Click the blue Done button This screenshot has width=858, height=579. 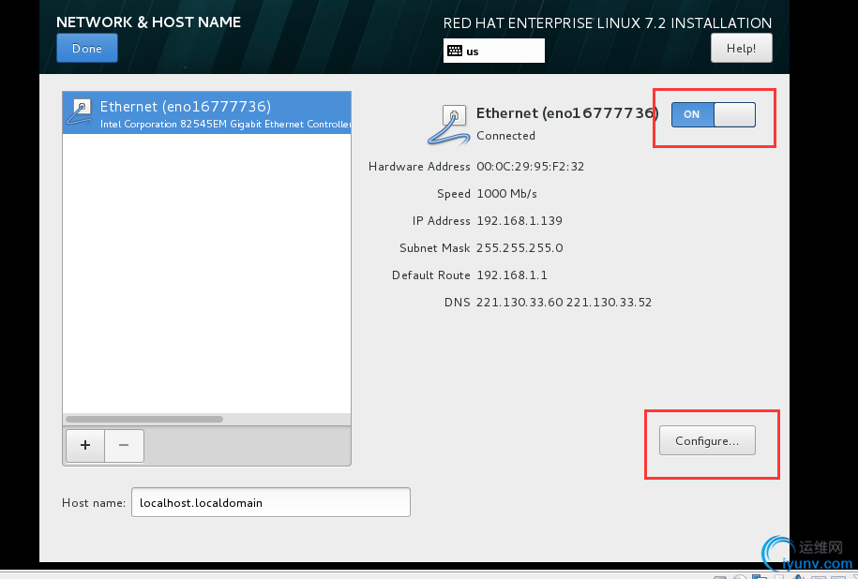[87, 48]
